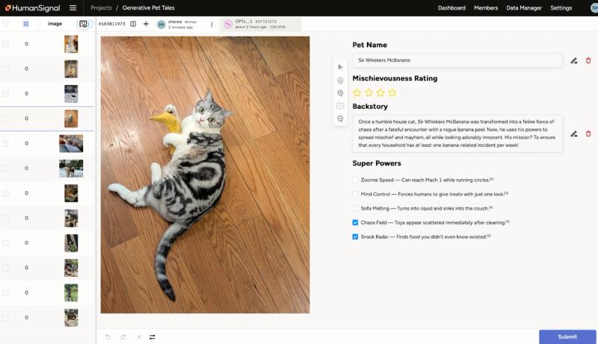598x344 pixels.
Task: Open the annotation three-dot options menu
Action: point(212,25)
